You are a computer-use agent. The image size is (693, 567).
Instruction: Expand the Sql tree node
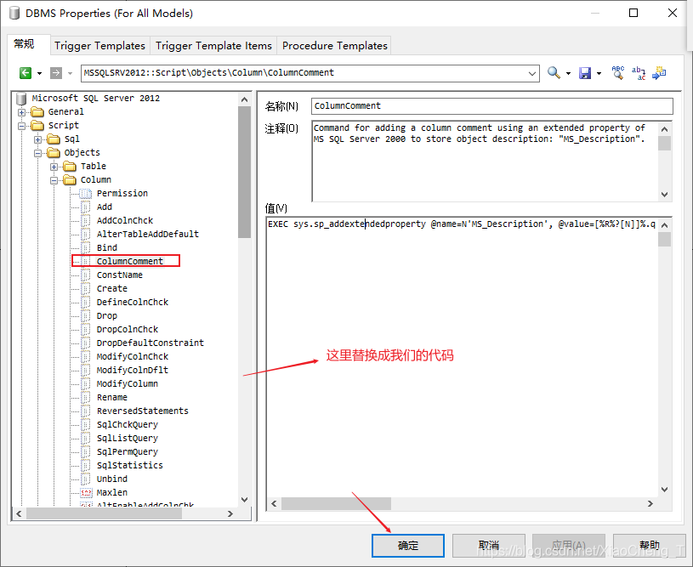pos(37,139)
